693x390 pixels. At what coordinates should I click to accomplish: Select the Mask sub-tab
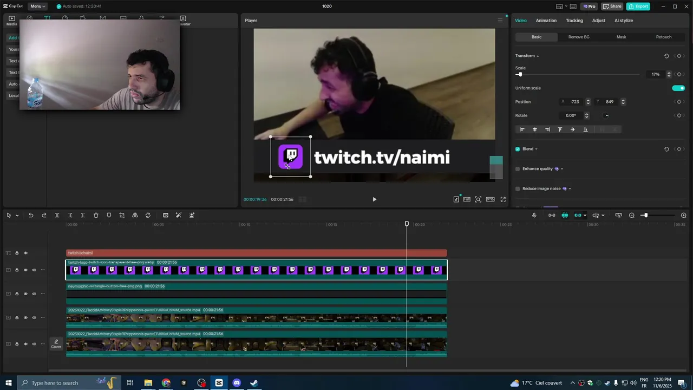click(621, 37)
